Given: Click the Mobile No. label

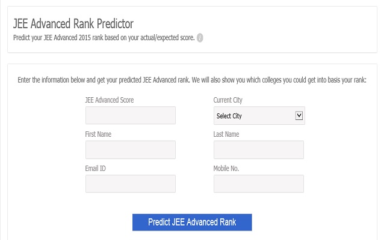Looking at the screenshot, I should click(x=226, y=169).
